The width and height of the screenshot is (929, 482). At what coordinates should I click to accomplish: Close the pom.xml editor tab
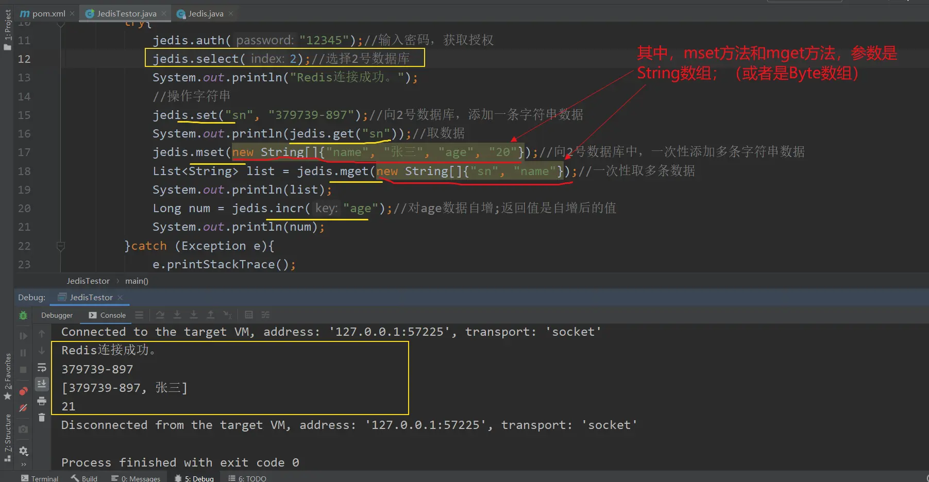point(72,13)
